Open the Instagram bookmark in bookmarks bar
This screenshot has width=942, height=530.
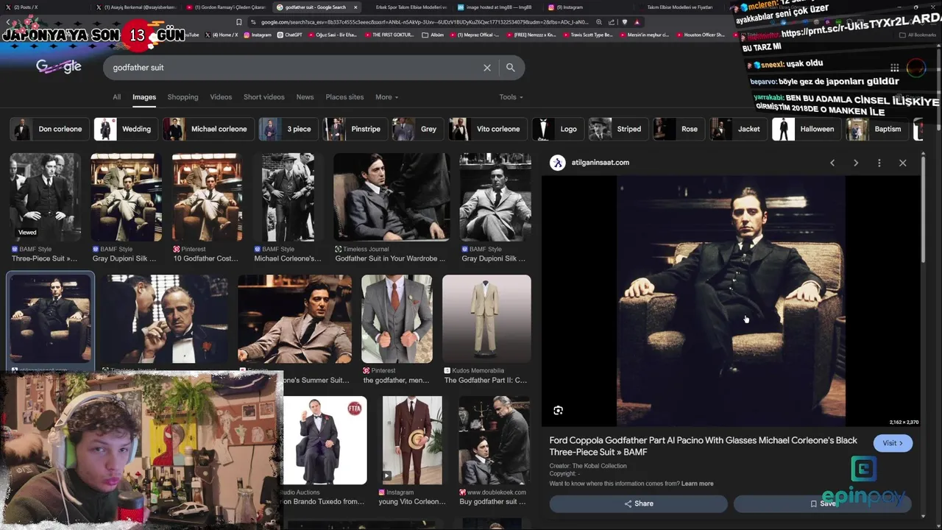[257, 35]
